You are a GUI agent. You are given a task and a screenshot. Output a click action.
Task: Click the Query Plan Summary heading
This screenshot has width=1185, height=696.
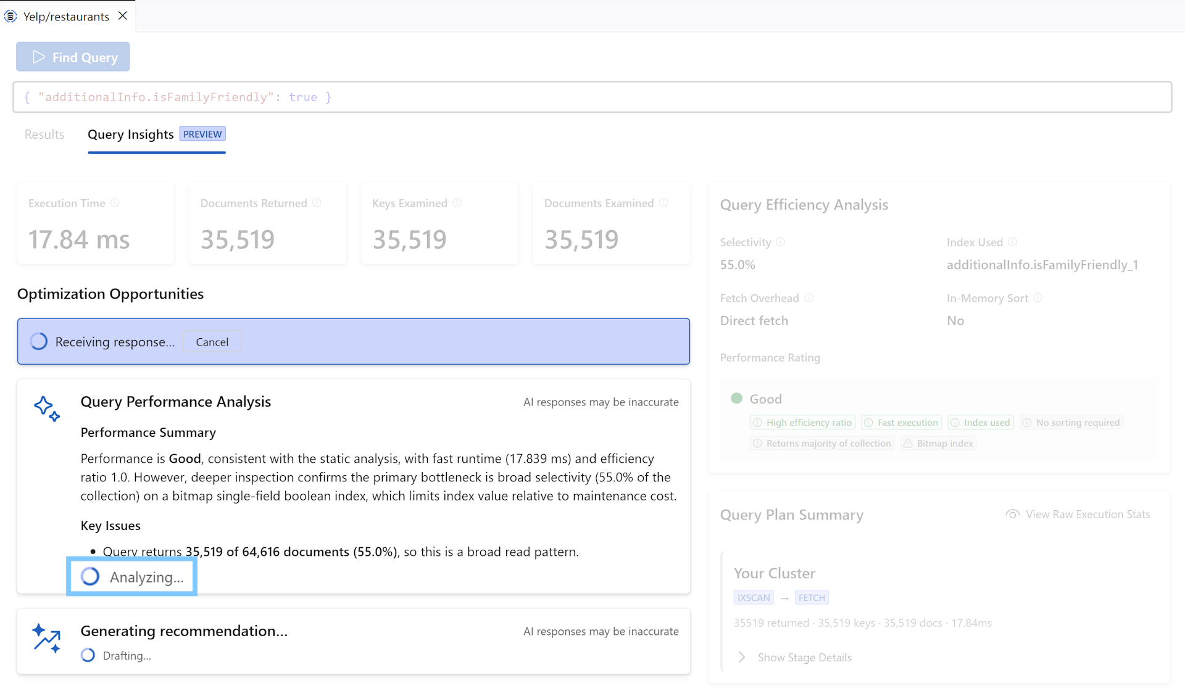pos(792,515)
